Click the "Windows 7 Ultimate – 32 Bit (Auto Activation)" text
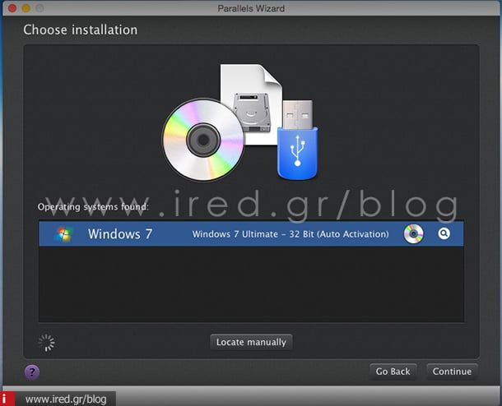This screenshot has width=502, height=406. point(291,234)
